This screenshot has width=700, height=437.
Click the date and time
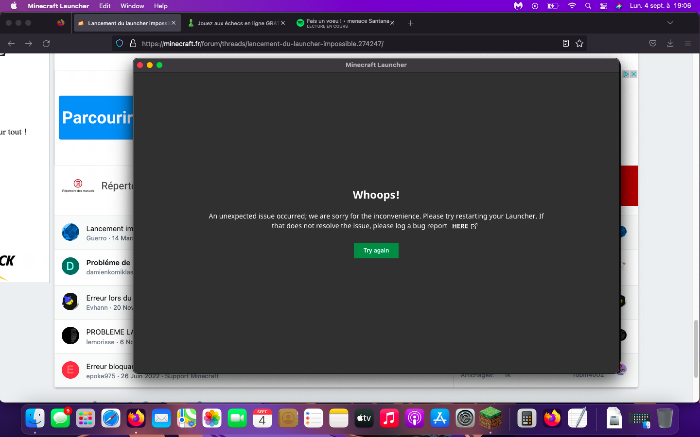click(x=660, y=6)
